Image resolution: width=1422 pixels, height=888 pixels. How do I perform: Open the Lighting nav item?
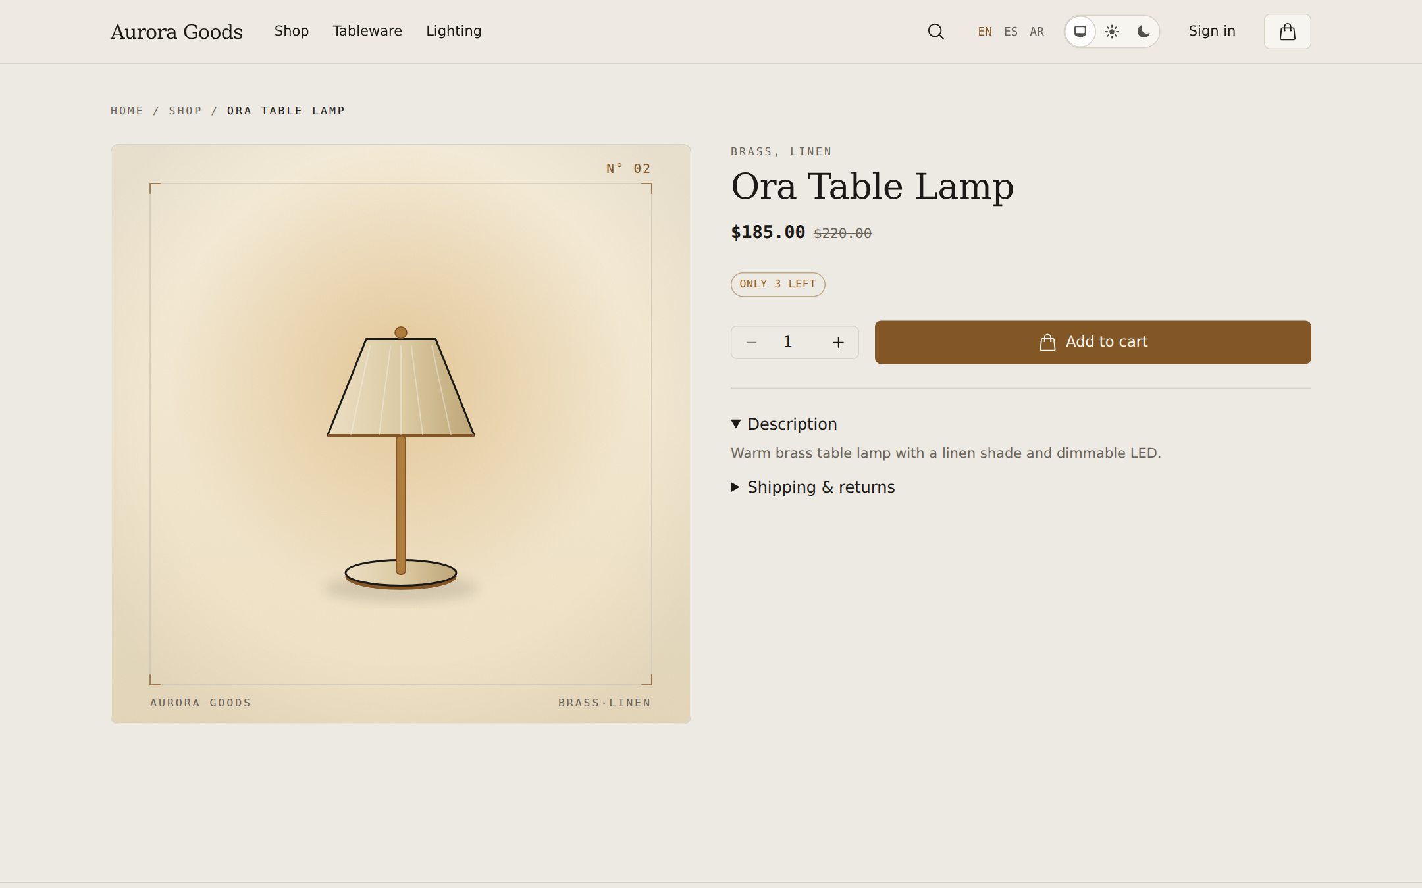454,31
